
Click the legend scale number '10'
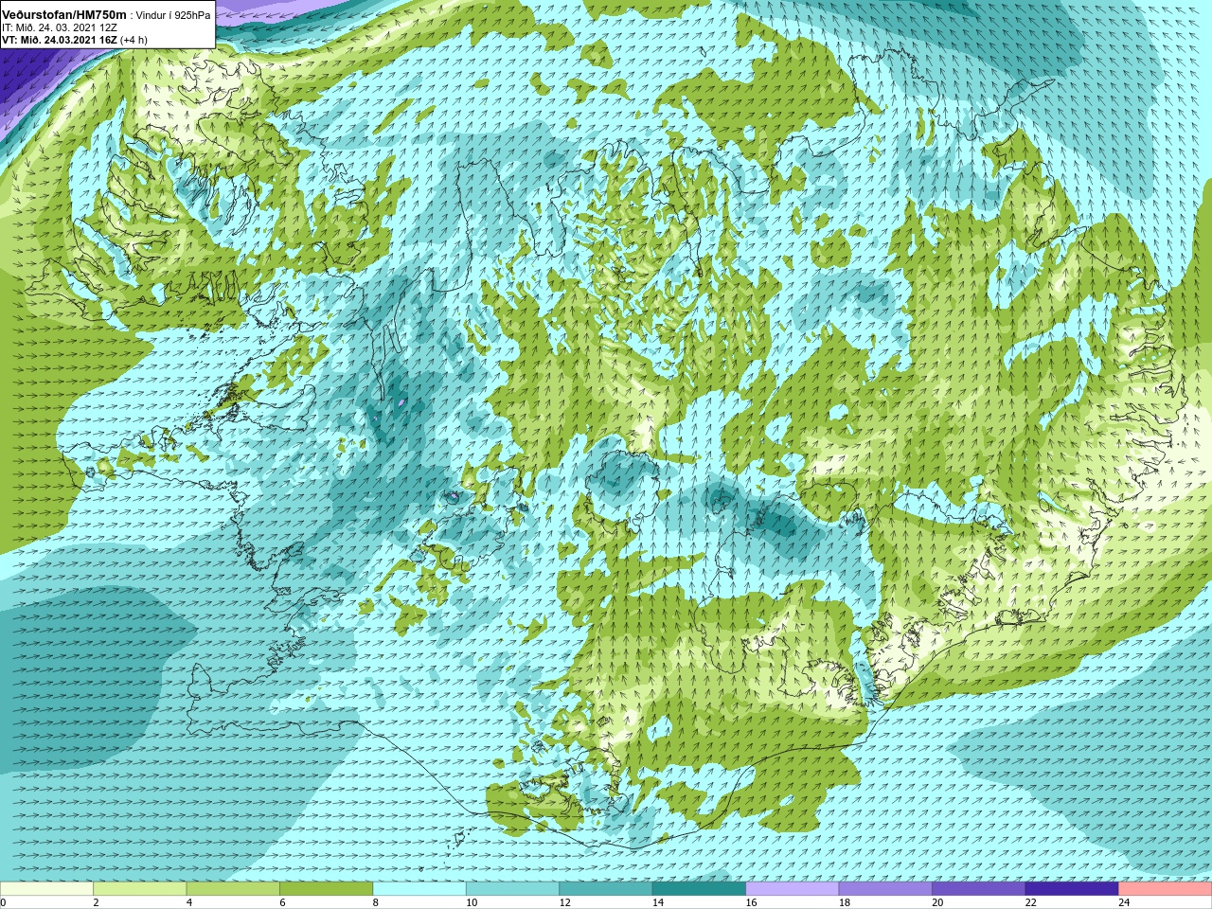(x=471, y=903)
